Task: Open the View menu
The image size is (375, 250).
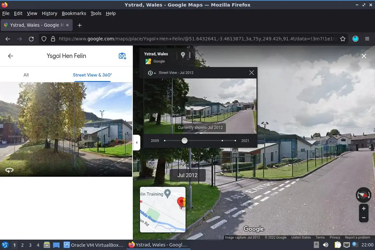Action: click(32, 13)
